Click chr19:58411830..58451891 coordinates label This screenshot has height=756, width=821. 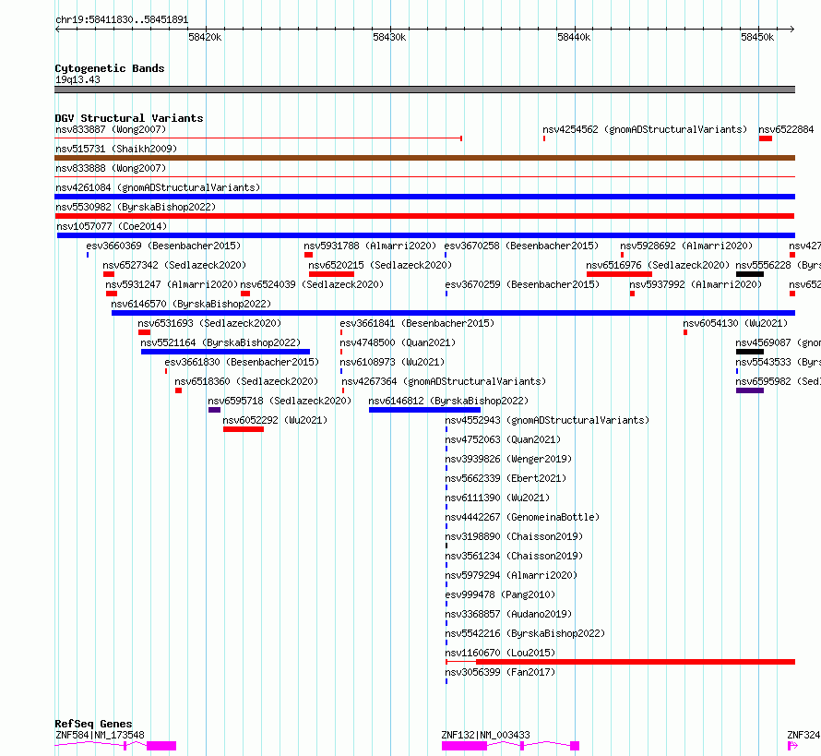(x=122, y=20)
